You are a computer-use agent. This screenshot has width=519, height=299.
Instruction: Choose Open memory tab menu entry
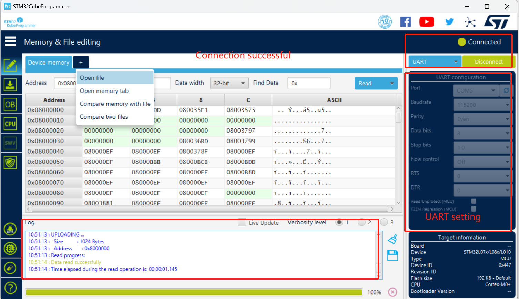click(x=115, y=91)
